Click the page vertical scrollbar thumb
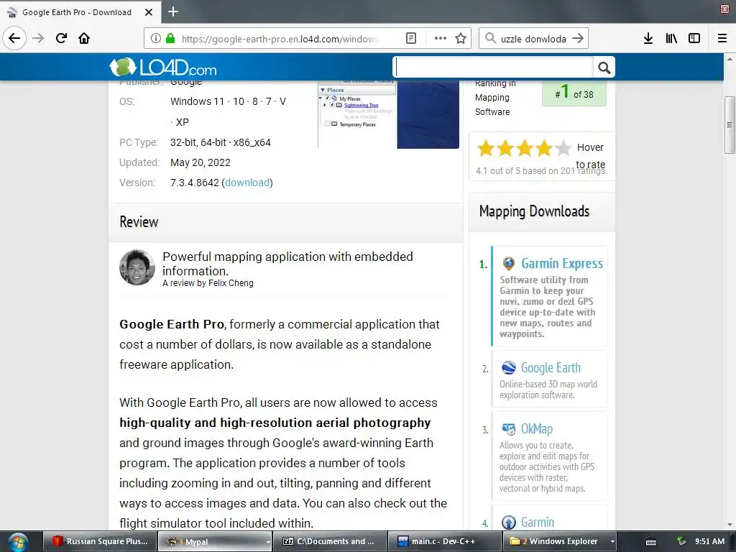The image size is (736, 552). pyautogui.click(x=730, y=125)
